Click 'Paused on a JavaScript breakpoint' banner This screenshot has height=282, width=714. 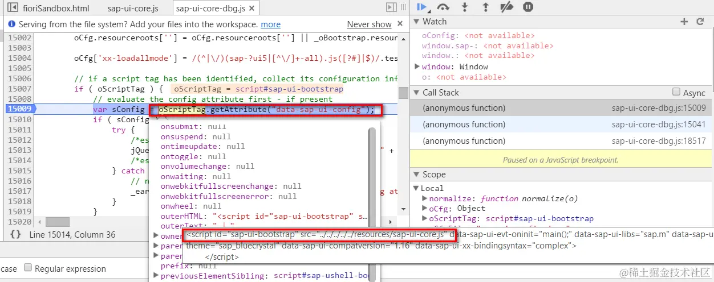[561, 160]
